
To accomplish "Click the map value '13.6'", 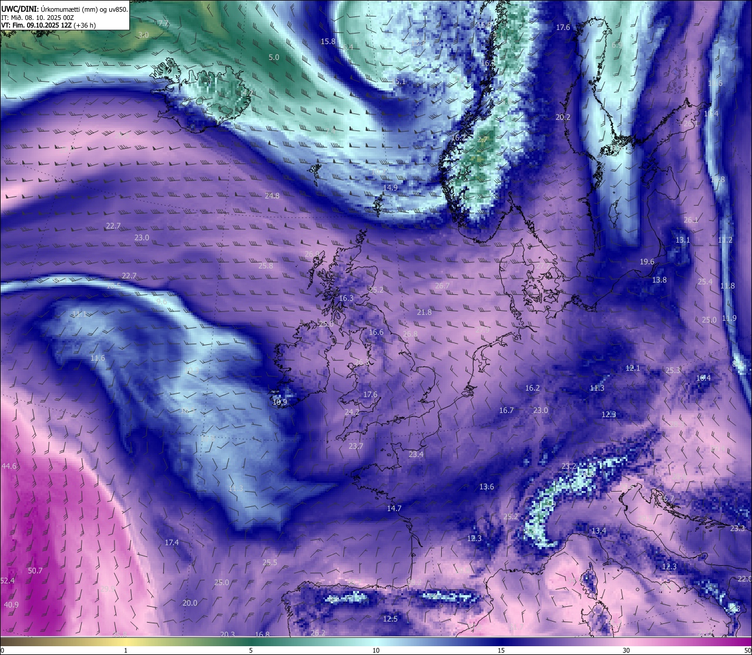I will click(486, 486).
